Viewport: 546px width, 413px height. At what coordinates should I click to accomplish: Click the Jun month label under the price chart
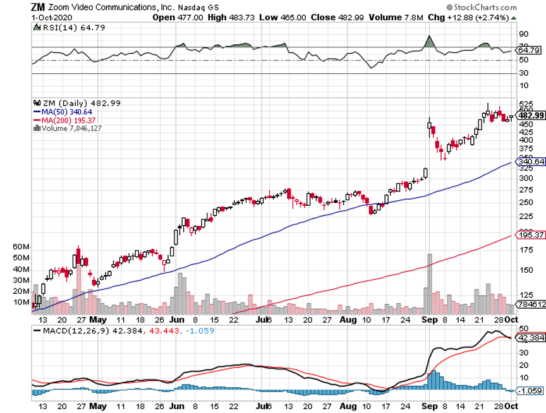click(x=176, y=320)
